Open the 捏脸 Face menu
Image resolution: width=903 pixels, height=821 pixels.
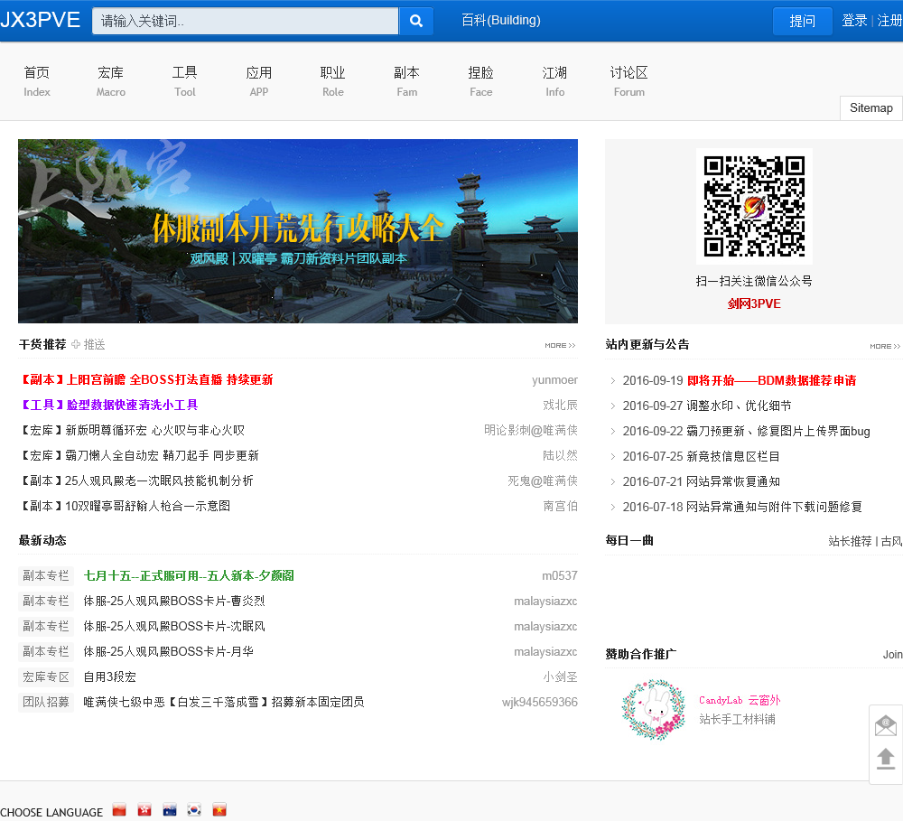click(x=481, y=81)
